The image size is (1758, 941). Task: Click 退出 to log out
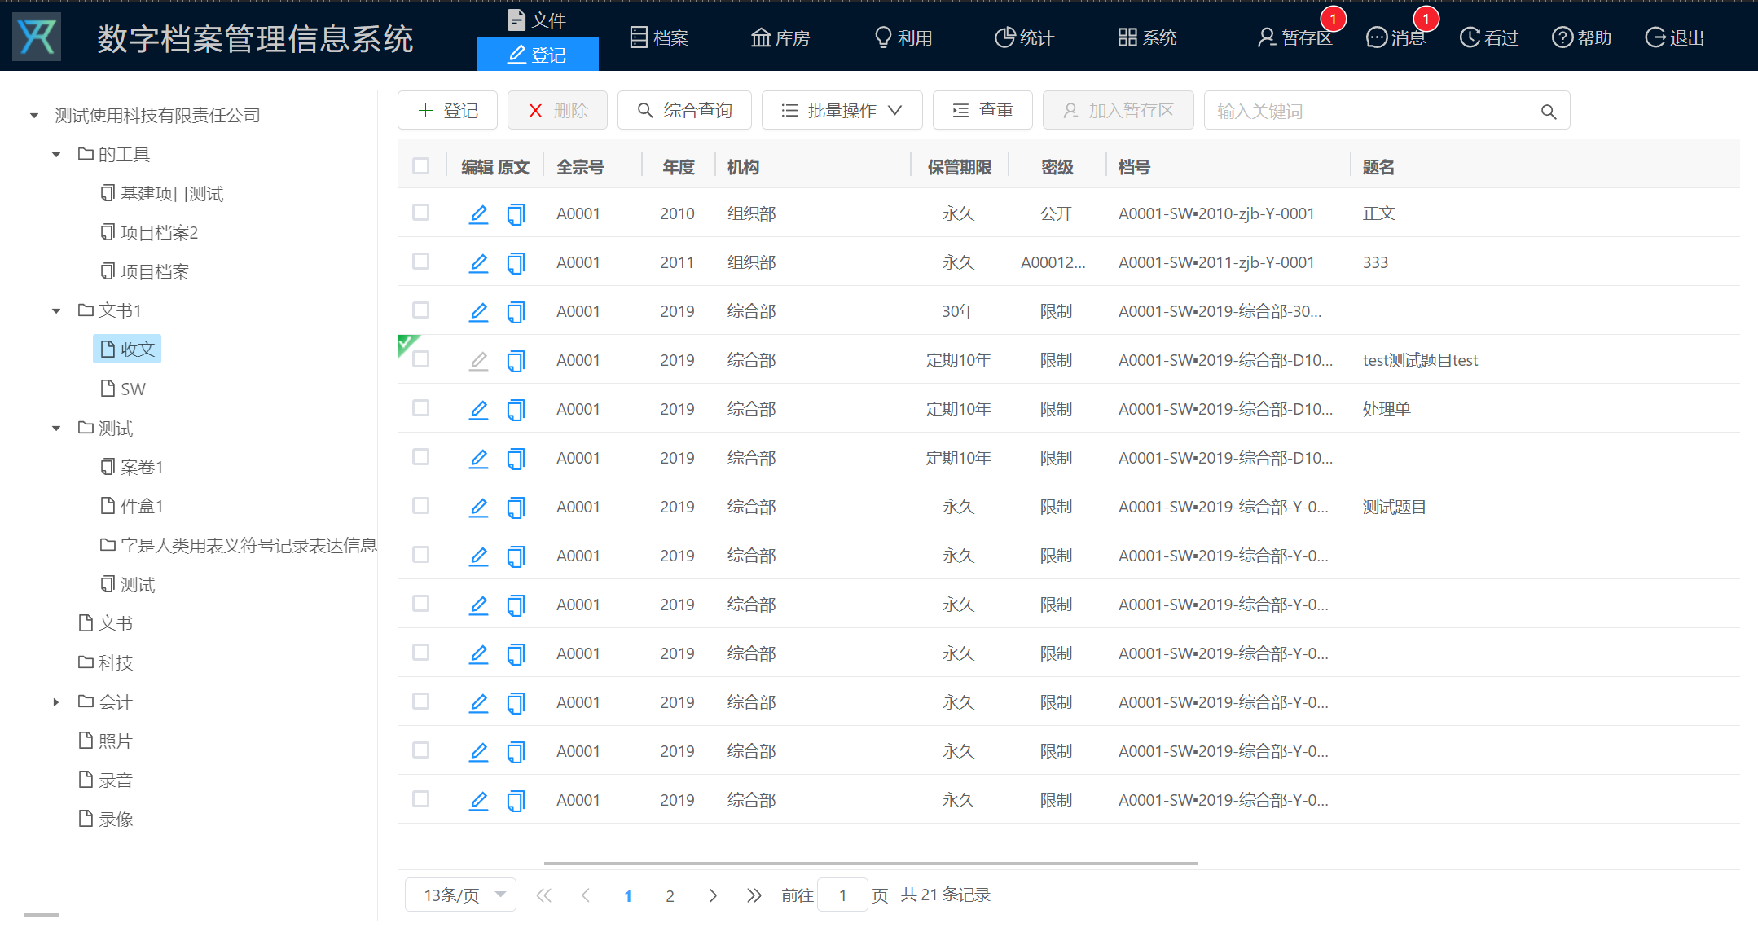coord(1675,37)
